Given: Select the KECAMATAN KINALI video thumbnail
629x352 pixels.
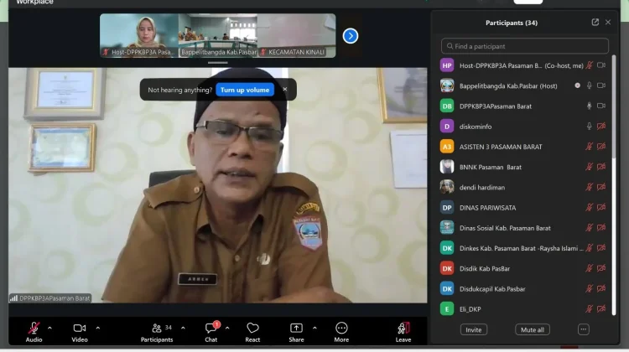Looking at the screenshot, I should (x=296, y=36).
